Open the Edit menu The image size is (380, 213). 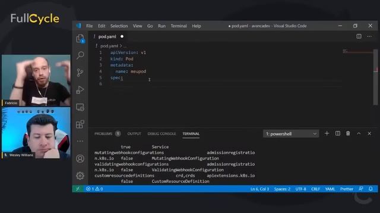[x=102, y=26]
